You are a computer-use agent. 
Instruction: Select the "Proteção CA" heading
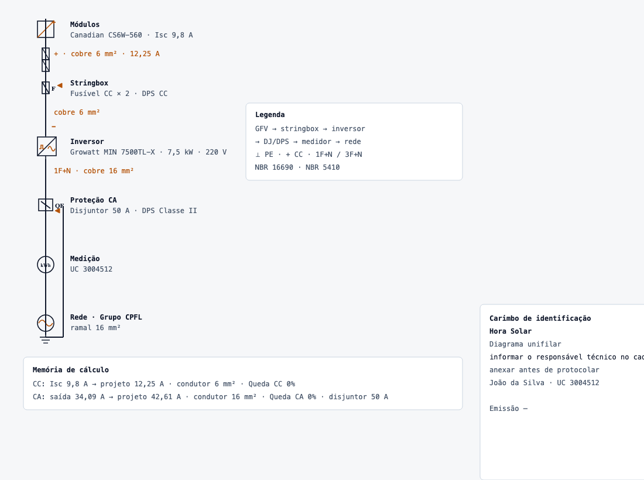click(x=93, y=200)
